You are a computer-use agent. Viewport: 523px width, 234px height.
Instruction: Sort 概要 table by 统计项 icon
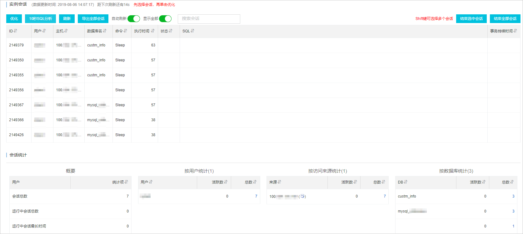pos(126,182)
